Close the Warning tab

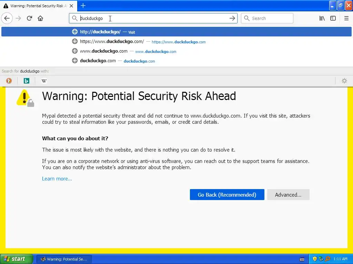pyautogui.click(x=71, y=6)
